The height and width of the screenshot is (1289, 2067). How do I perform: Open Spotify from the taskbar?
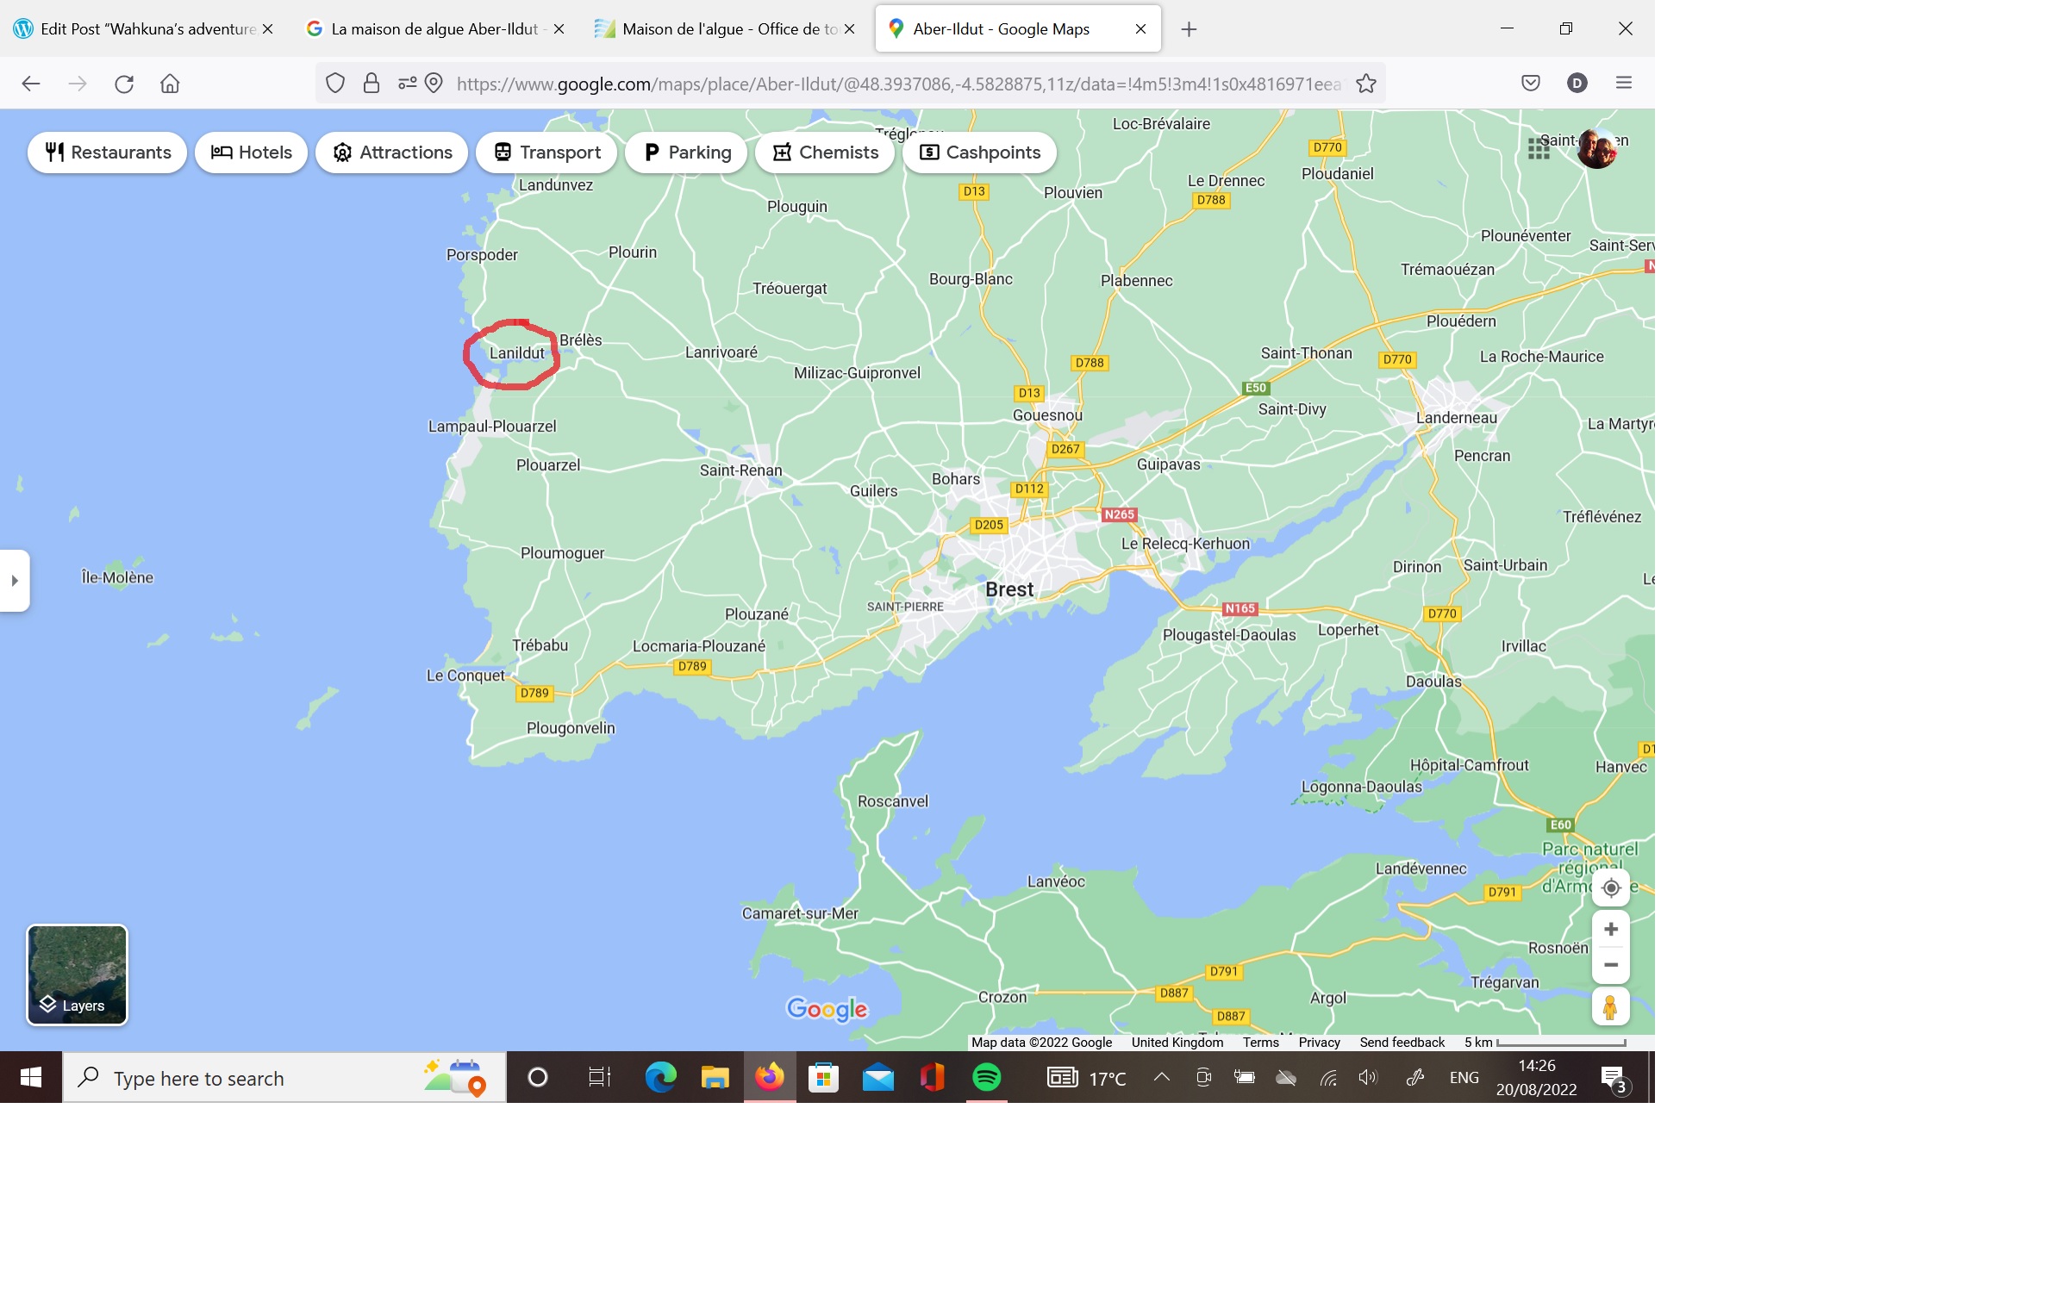tap(986, 1077)
